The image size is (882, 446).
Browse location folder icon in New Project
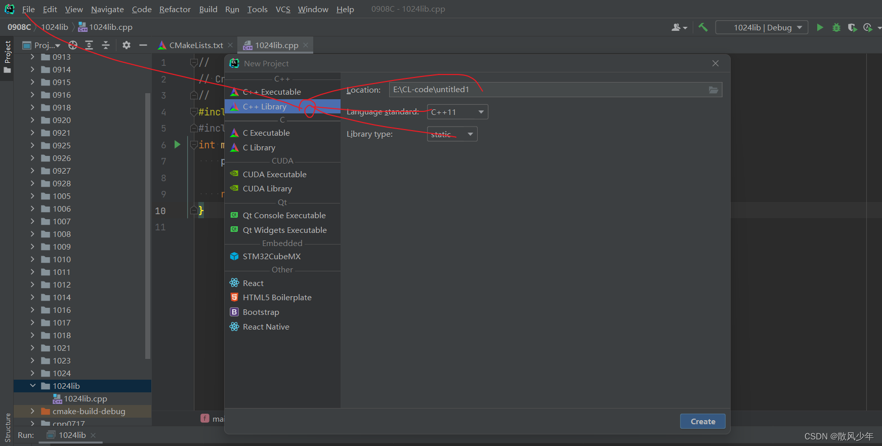point(713,90)
